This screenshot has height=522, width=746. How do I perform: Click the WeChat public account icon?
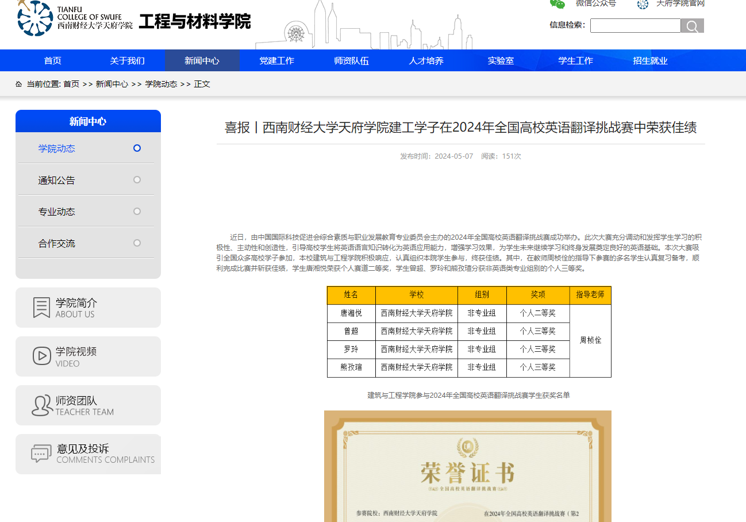pos(557,4)
